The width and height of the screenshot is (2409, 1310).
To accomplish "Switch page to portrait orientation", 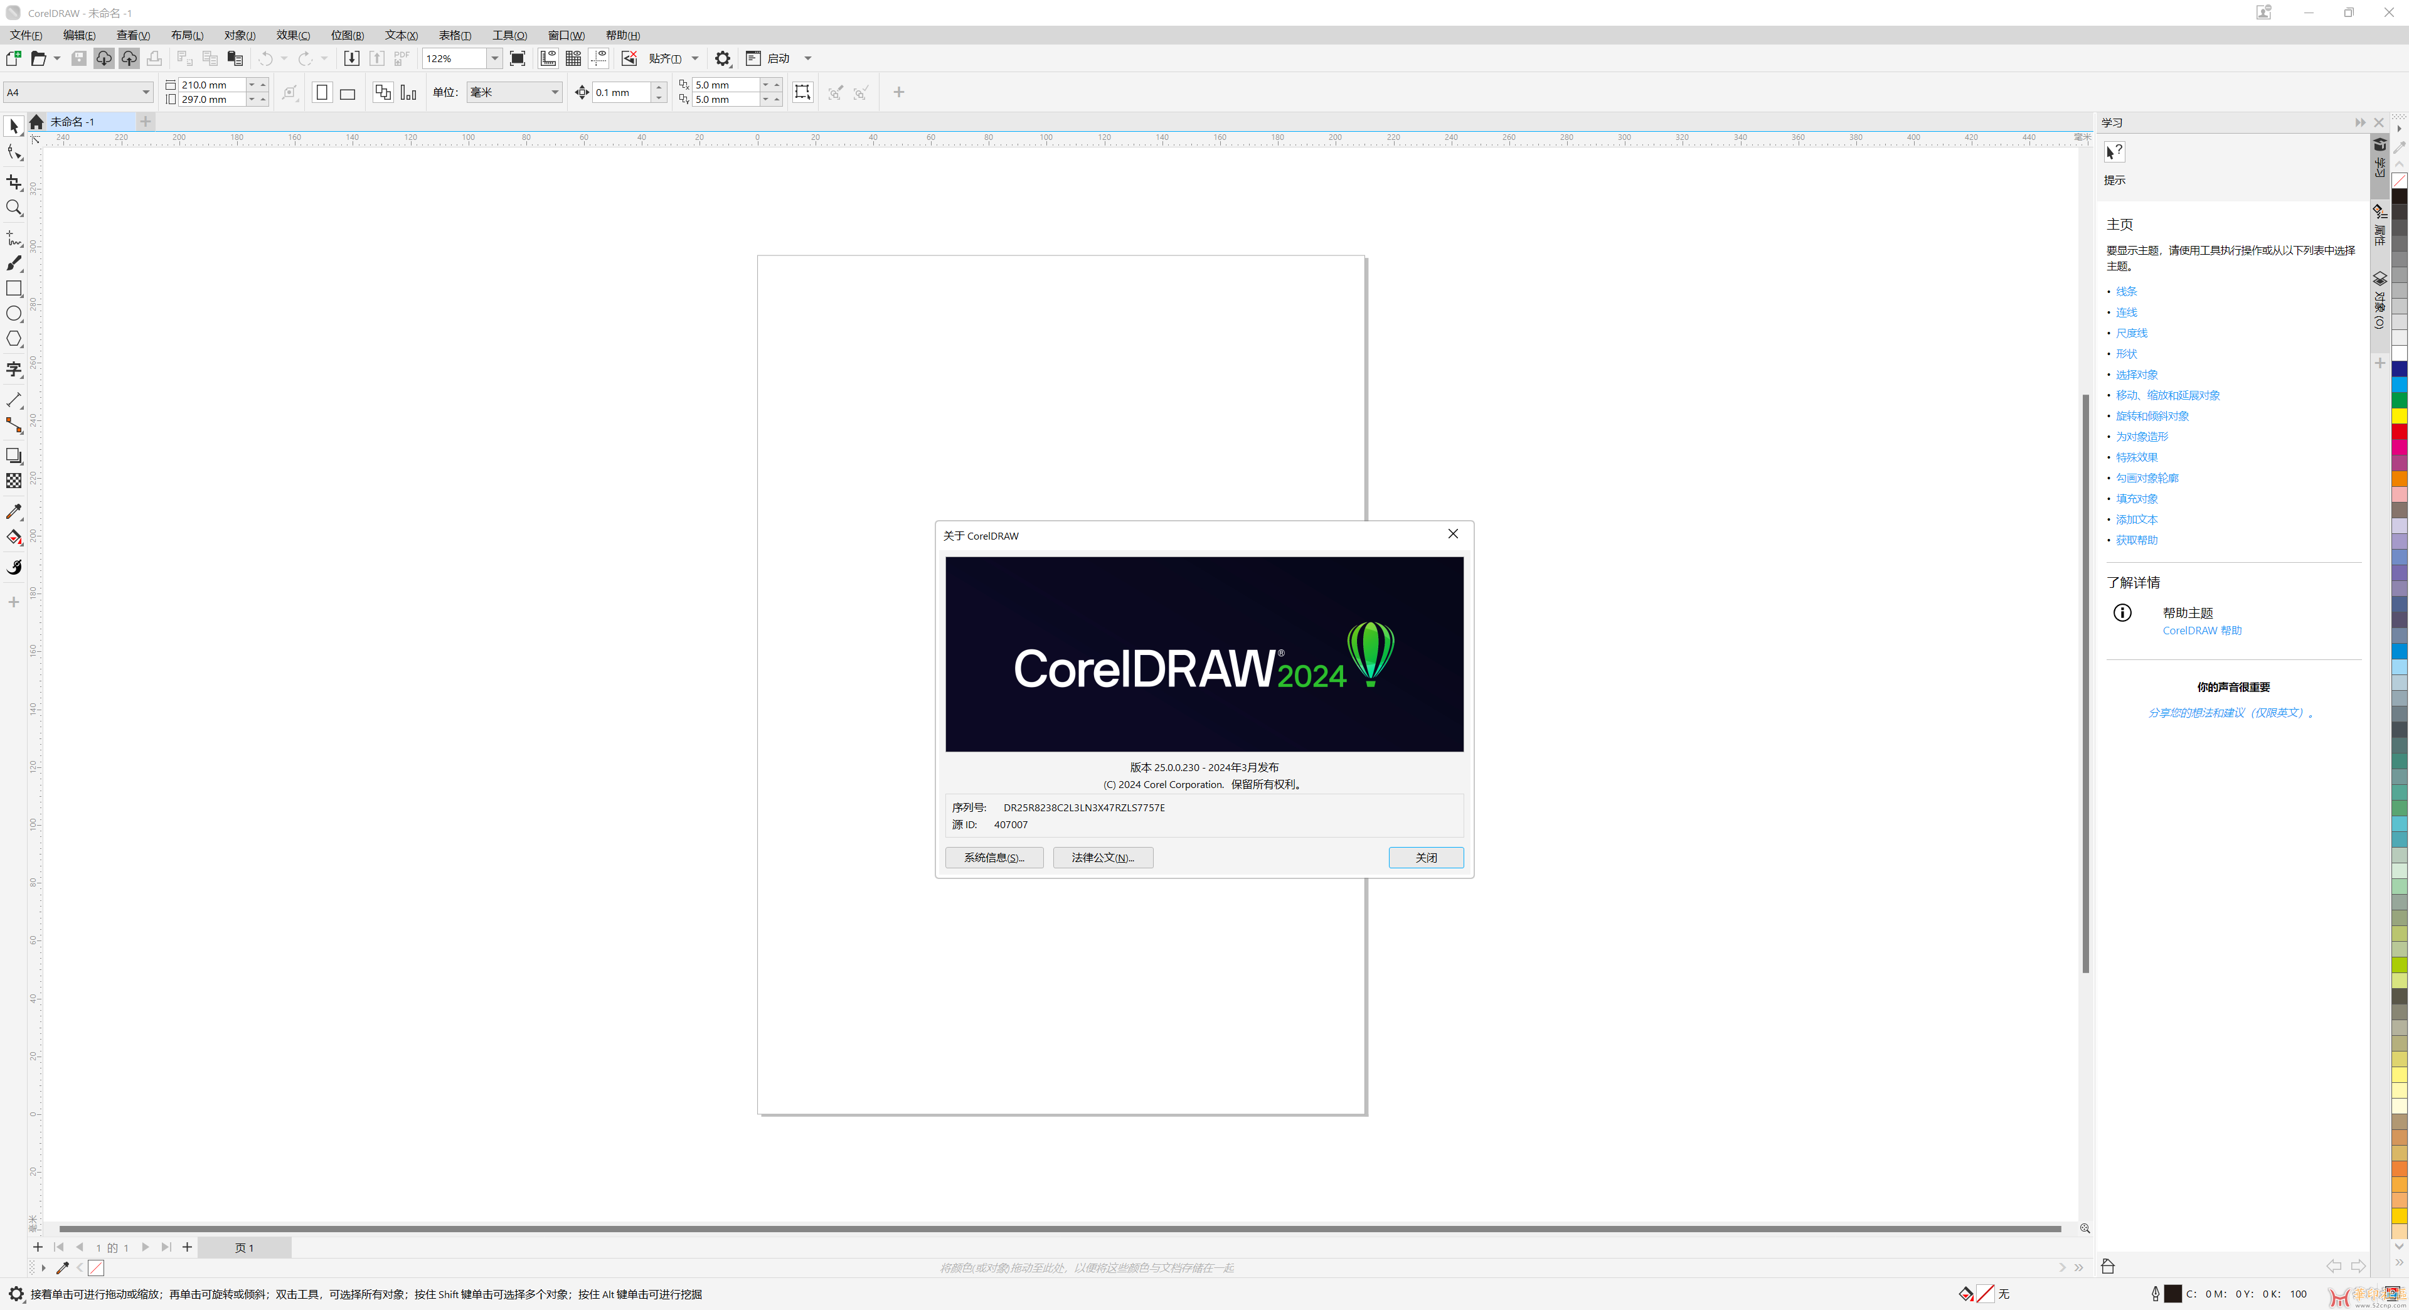I will 322,93.
